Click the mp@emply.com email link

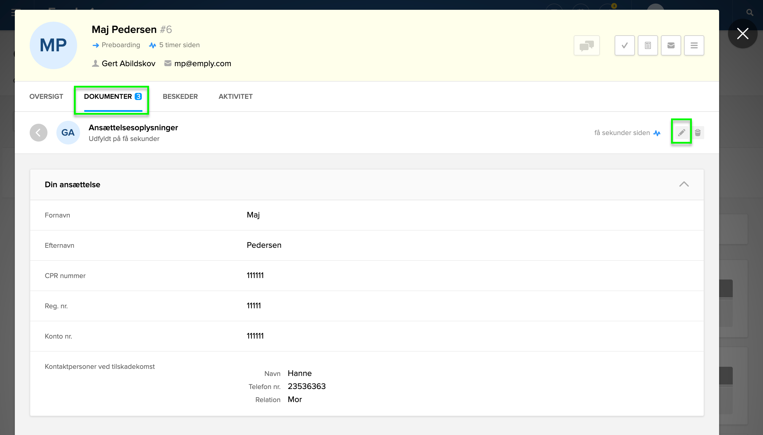point(203,63)
